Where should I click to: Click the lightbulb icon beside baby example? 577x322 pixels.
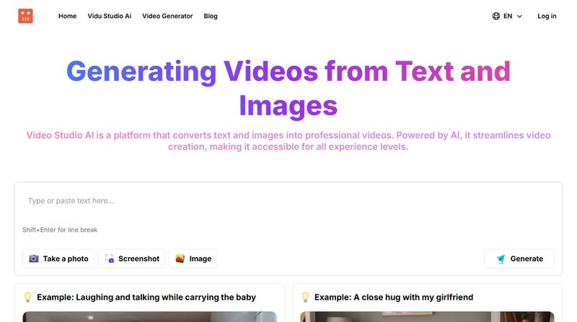27,297
